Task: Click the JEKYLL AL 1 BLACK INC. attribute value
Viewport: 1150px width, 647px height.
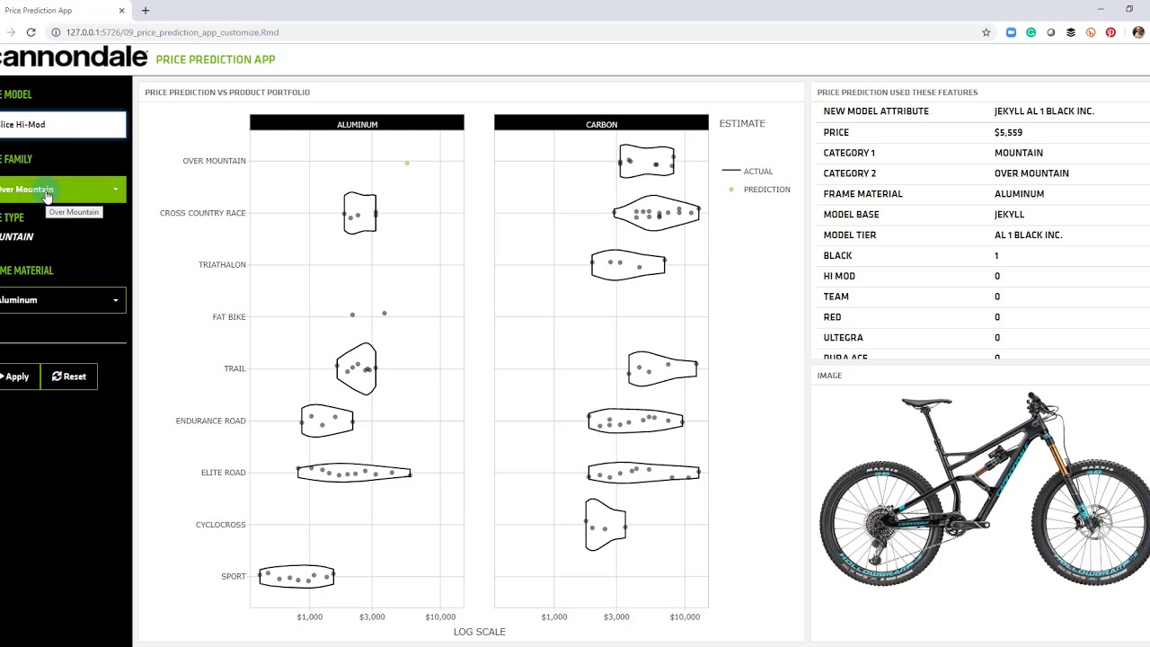Action: [x=1044, y=111]
